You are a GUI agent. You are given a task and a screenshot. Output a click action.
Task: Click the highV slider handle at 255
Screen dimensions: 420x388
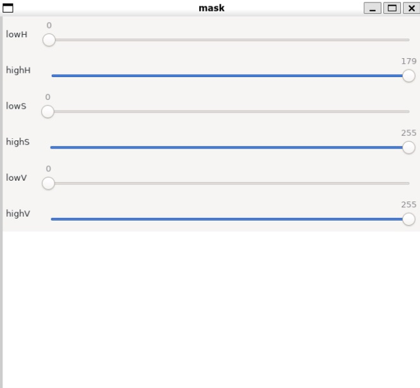409,219
